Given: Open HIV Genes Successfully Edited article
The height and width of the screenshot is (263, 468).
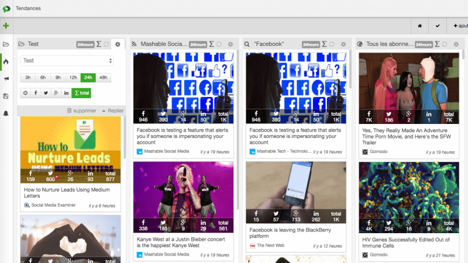Looking at the screenshot, I should (x=406, y=243).
